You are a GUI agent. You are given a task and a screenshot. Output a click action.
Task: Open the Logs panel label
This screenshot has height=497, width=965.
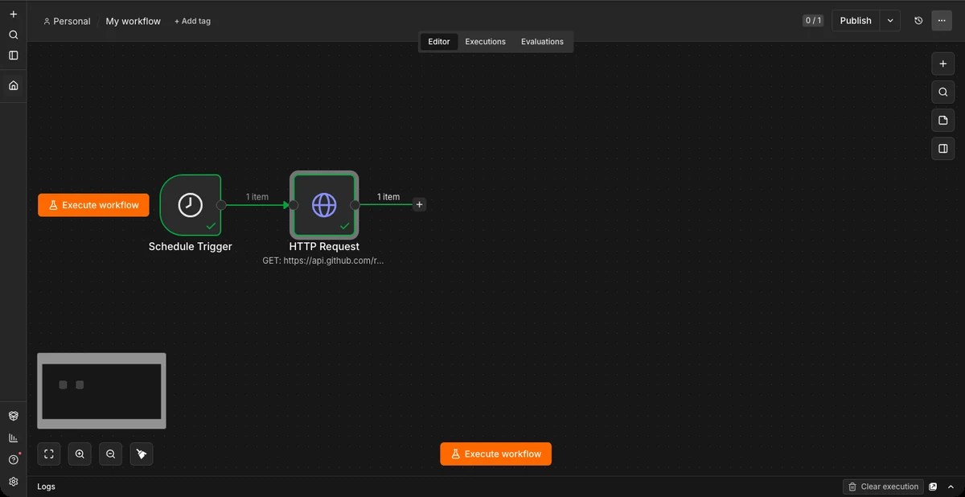coord(47,487)
